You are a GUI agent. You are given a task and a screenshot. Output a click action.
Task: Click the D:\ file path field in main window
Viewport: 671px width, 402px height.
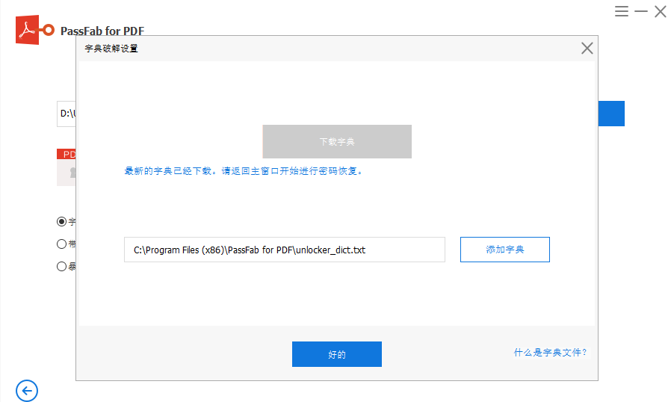67,114
